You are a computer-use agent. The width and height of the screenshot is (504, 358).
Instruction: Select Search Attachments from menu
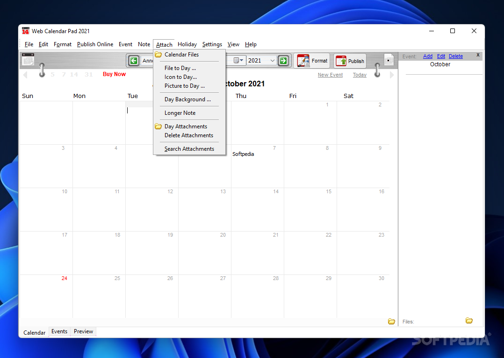(x=189, y=149)
